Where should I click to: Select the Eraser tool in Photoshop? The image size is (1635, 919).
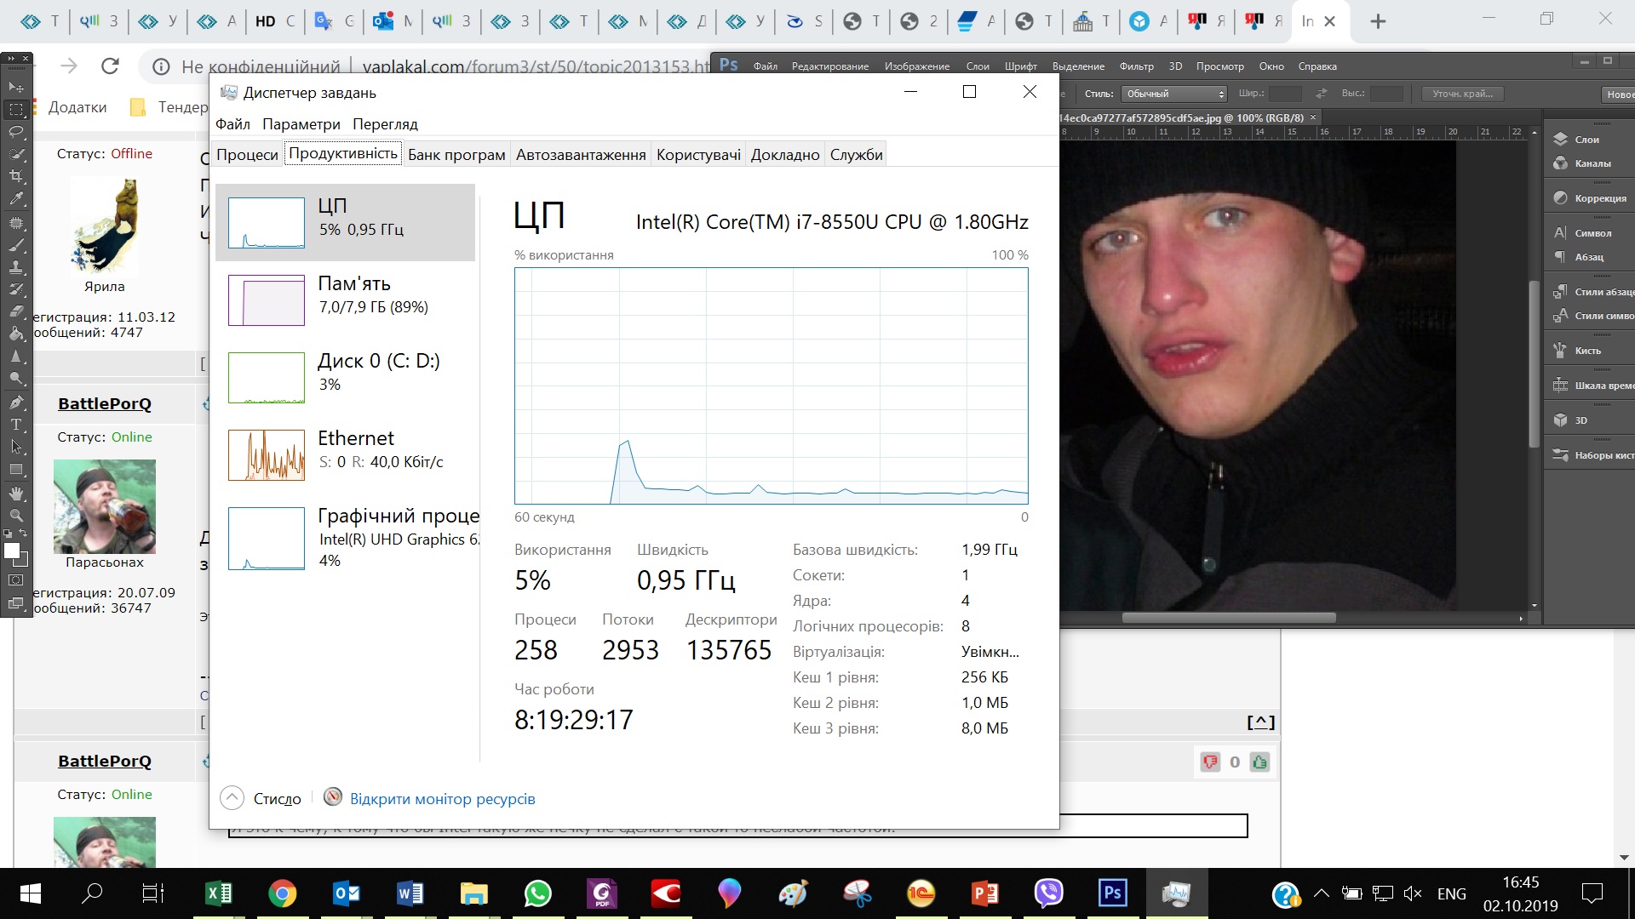tap(16, 311)
